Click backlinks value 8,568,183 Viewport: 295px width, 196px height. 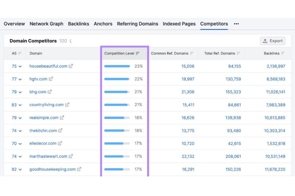point(276,79)
